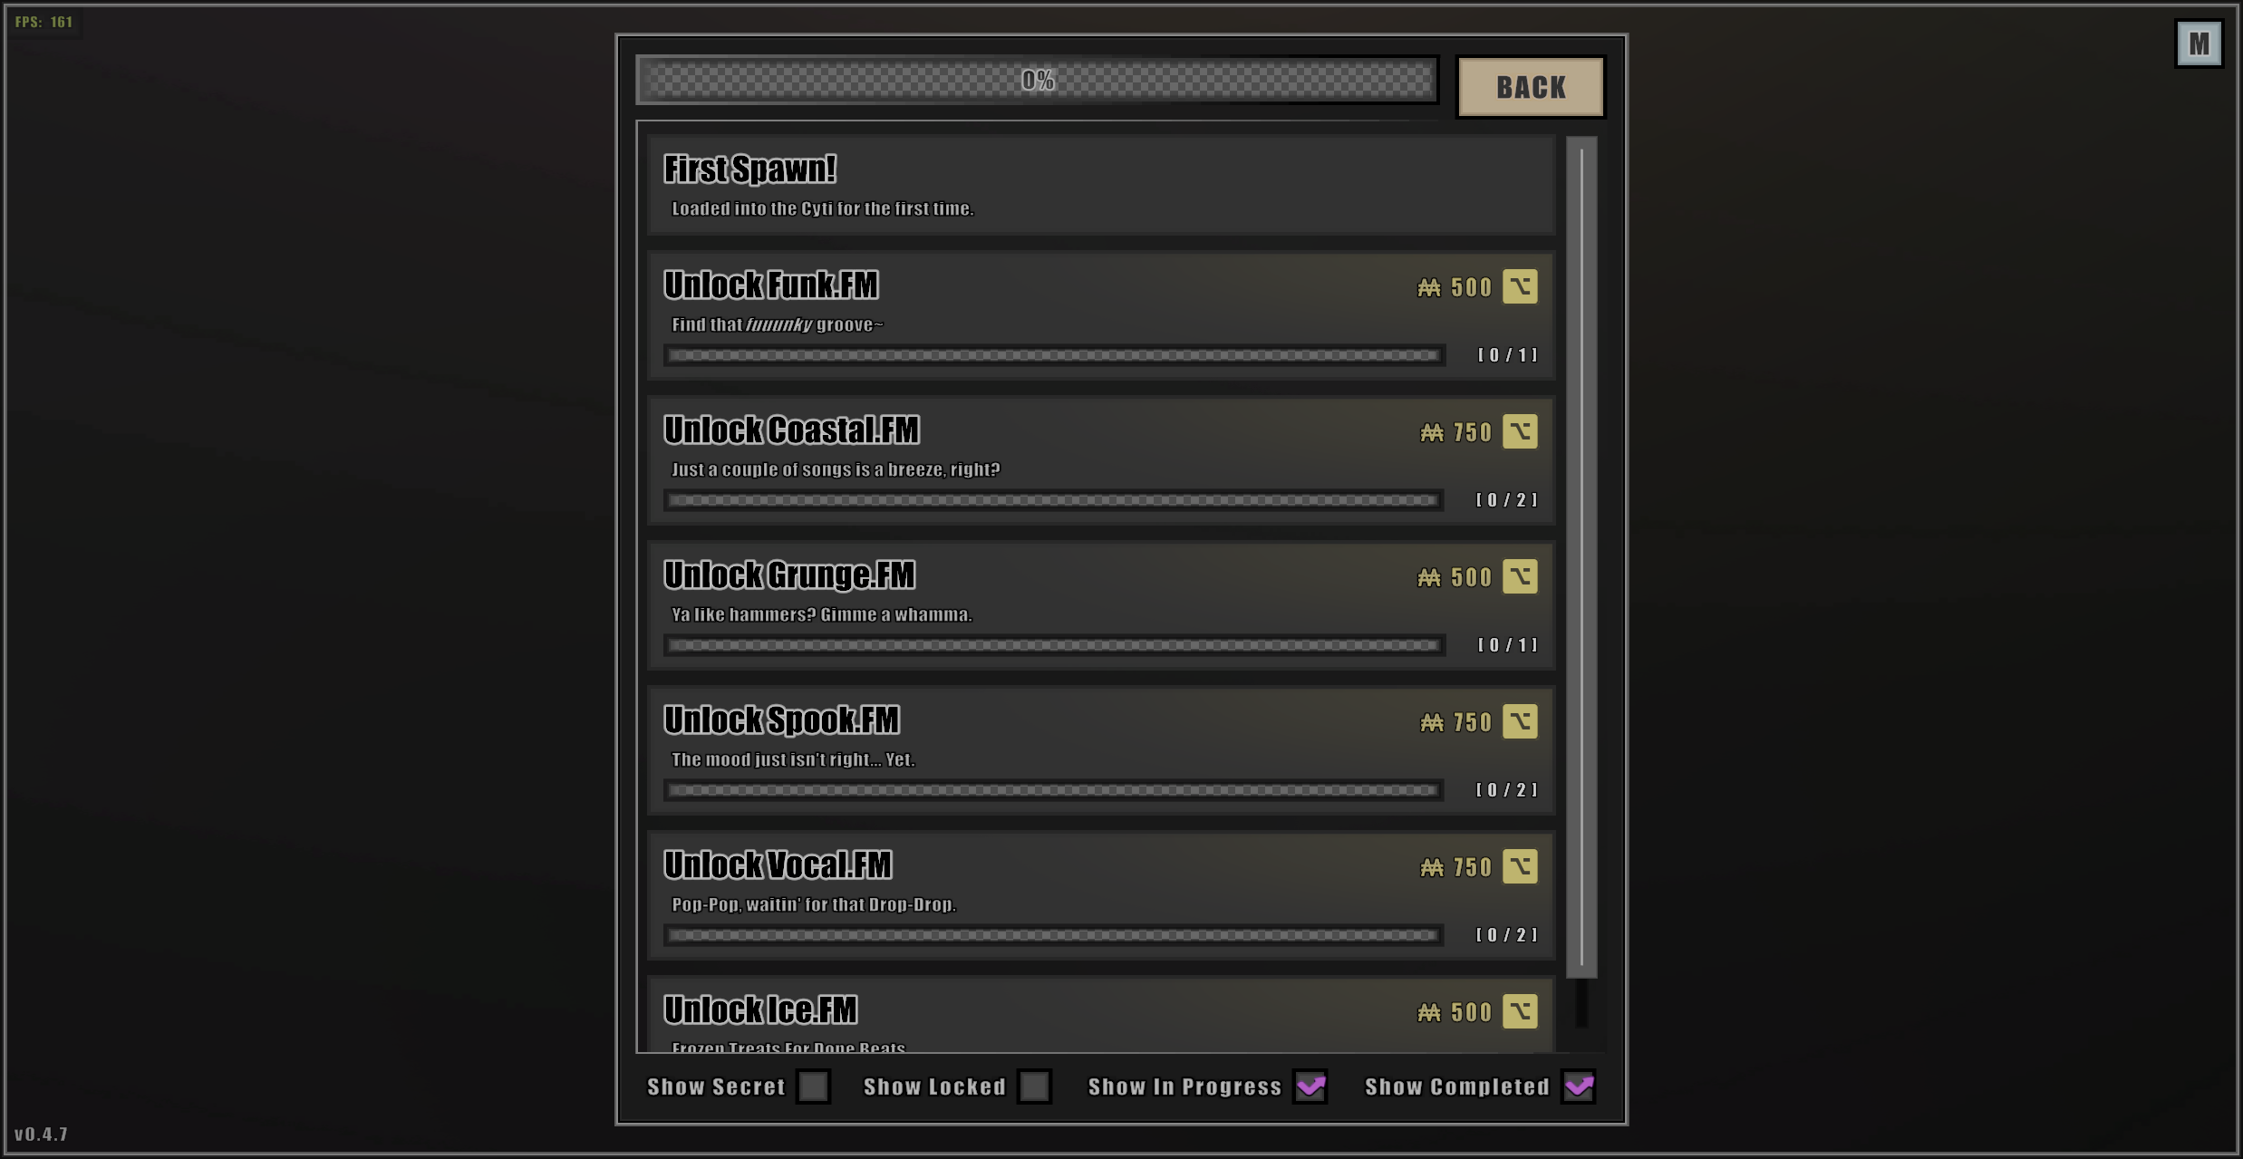Click the currency symbol beside 500 on Funk.FM
Screen dimensions: 2243x1159
1429,287
